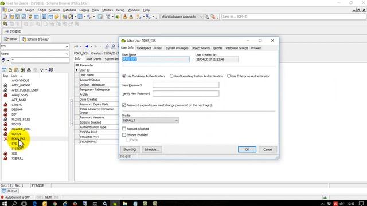Click the orange rollback icon in main toolbar
Image resolution: width=367 pixels, height=206 pixels.
pyautogui.click(x=131, y=17)
